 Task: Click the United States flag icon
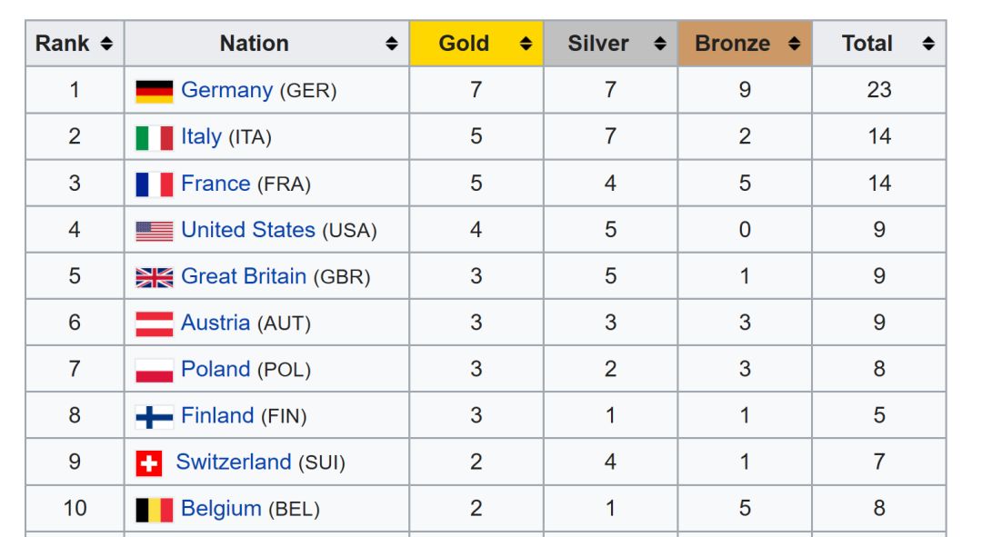pos(154,231)
